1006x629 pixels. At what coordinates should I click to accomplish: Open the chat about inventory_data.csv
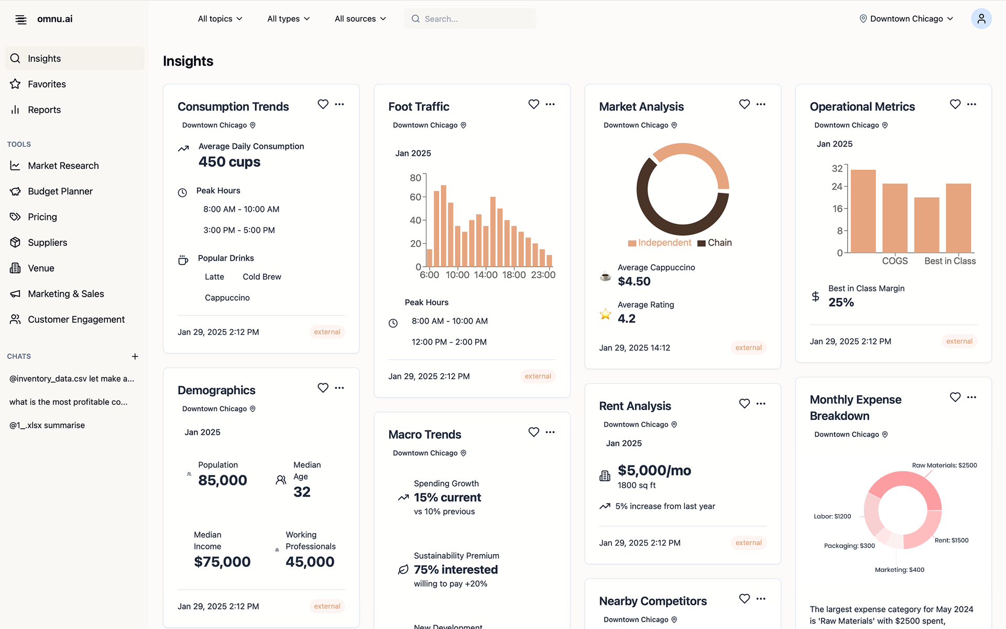(x=72, y=378)
